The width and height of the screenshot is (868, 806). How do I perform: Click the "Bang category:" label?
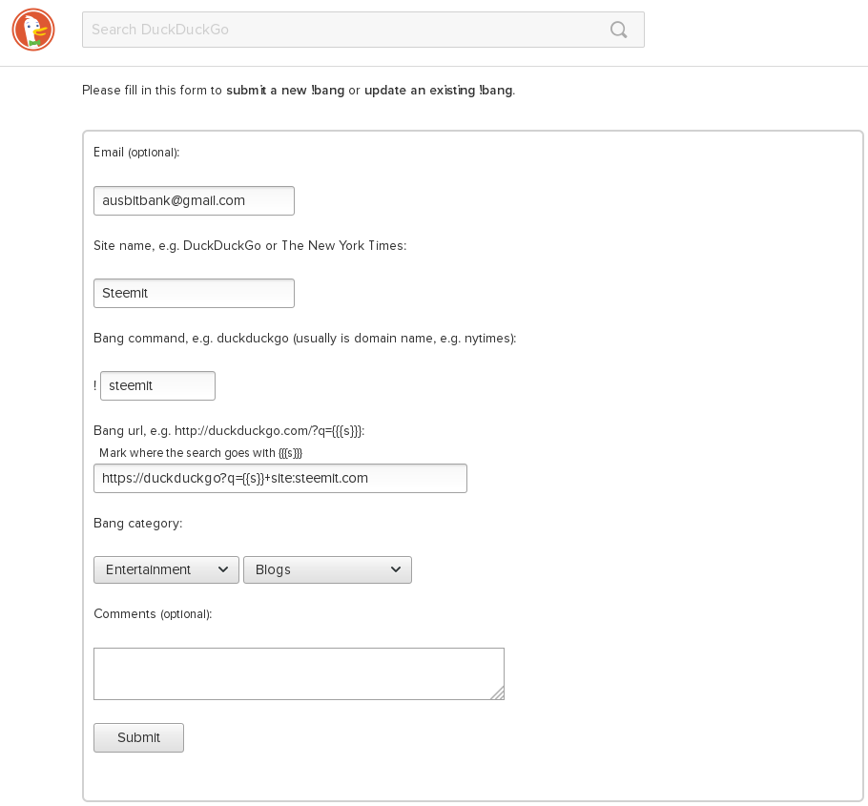click(x=138, y=523)
